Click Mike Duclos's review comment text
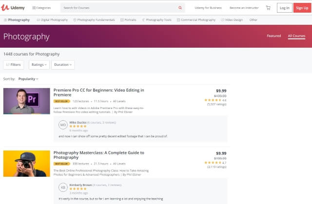 pos(113,136)
